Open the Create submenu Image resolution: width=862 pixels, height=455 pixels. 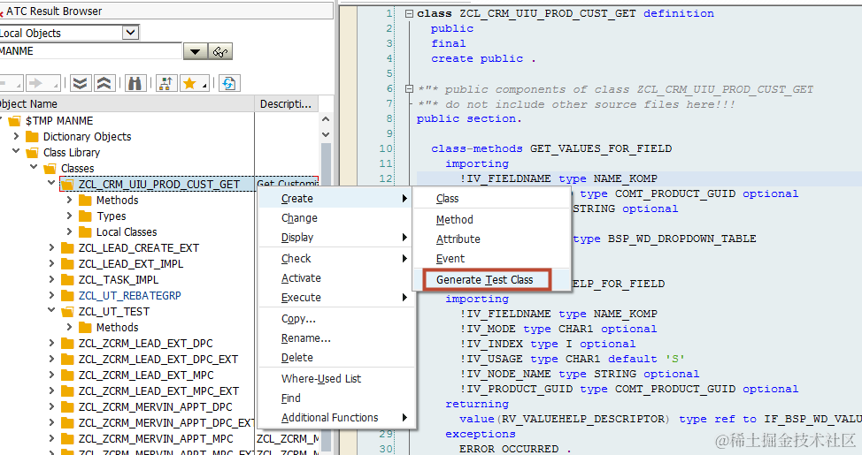tap(336, 199)
